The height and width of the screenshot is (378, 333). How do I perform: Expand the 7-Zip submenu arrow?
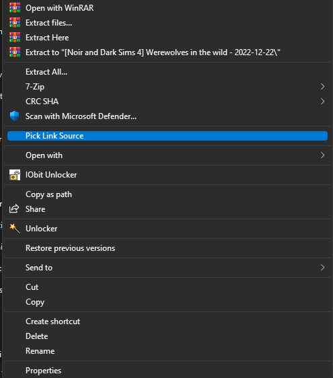pyautogui.click(x=322, y=87)
